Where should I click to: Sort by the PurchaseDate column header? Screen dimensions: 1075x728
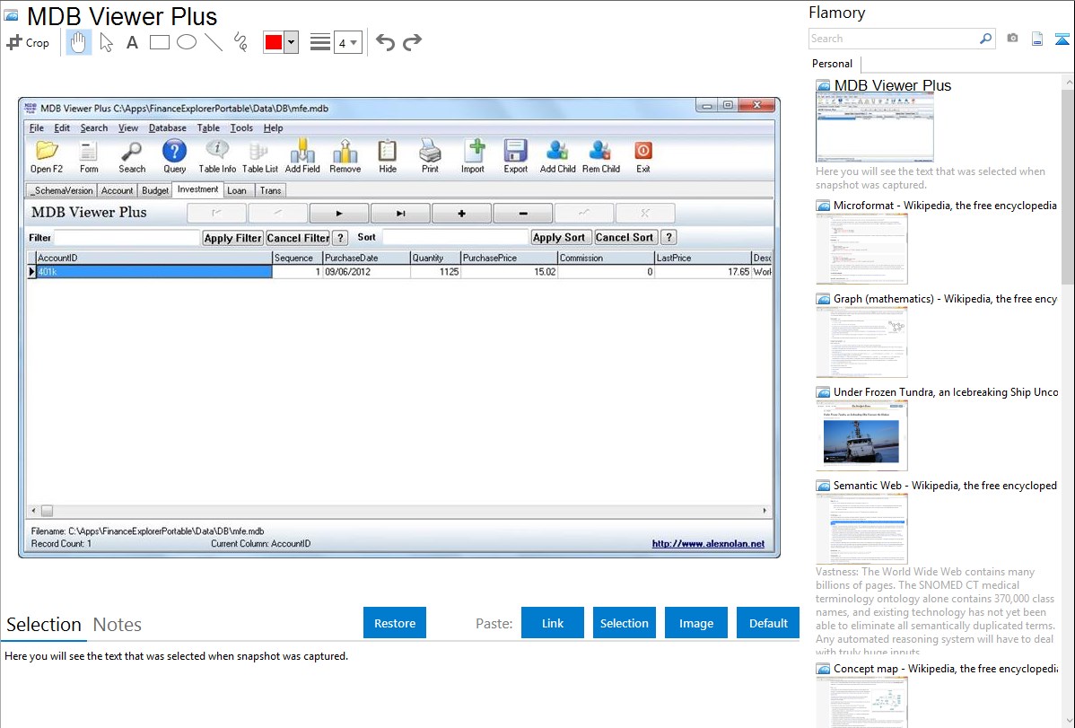coord(366,258)
